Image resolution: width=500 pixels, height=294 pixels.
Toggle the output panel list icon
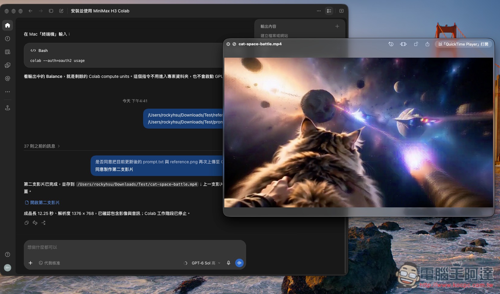[329, 11]
